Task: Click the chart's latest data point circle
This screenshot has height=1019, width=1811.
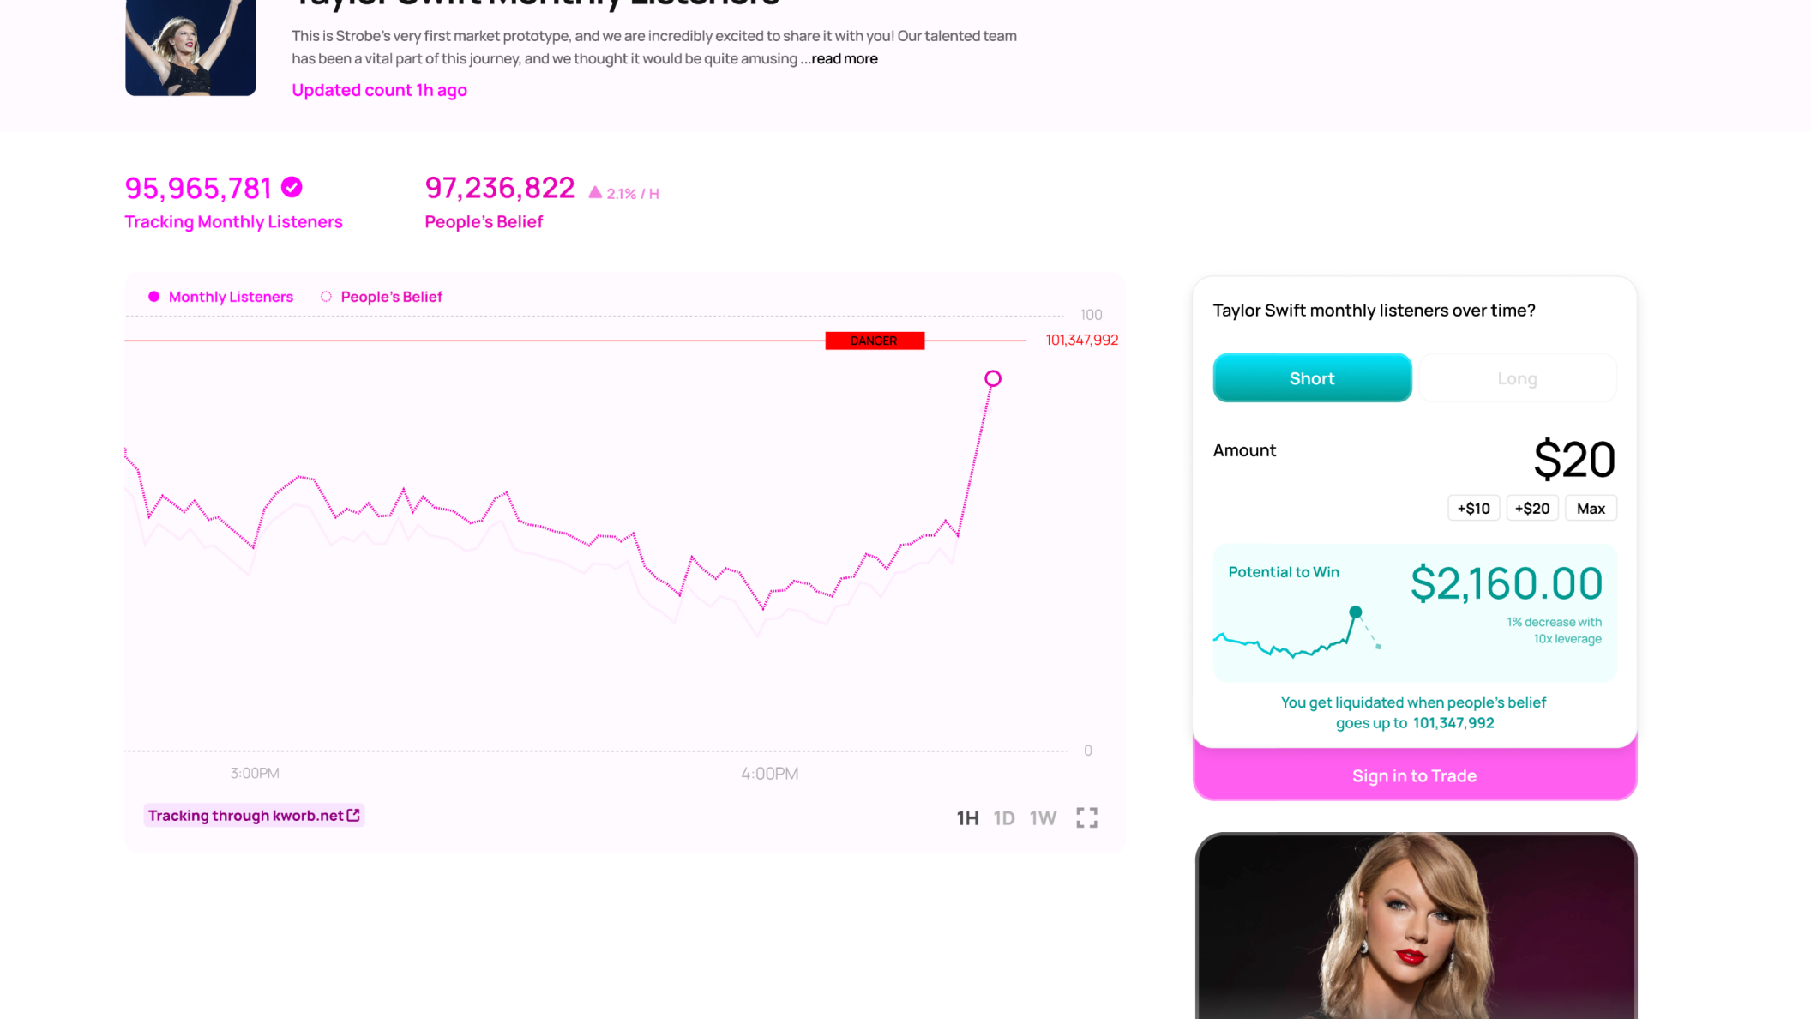Action: tap(993, 378)
